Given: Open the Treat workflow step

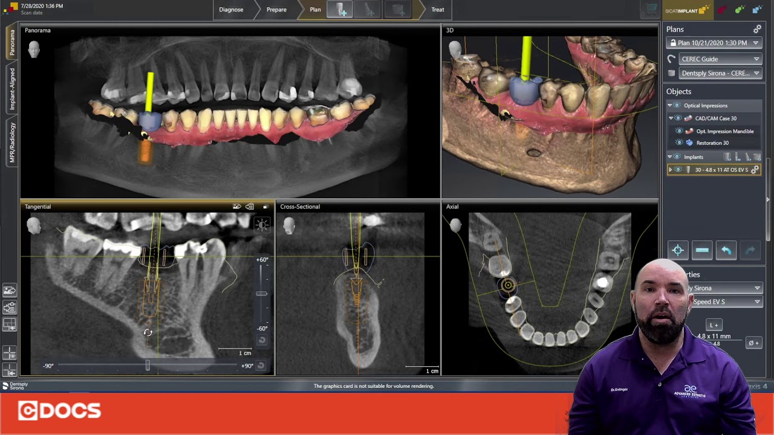Looking at the screenshot, I should [x=438, y=10].
